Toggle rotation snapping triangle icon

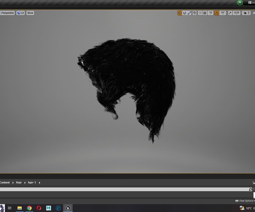click(217, 13)
